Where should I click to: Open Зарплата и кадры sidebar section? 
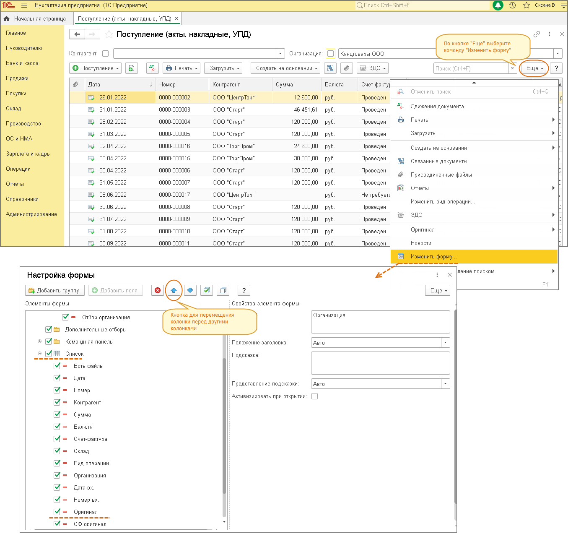coord(29,154)
